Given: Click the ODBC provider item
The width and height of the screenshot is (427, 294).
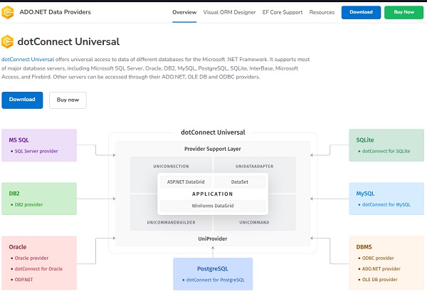Looking at the screenshot, I should [378, 258].
